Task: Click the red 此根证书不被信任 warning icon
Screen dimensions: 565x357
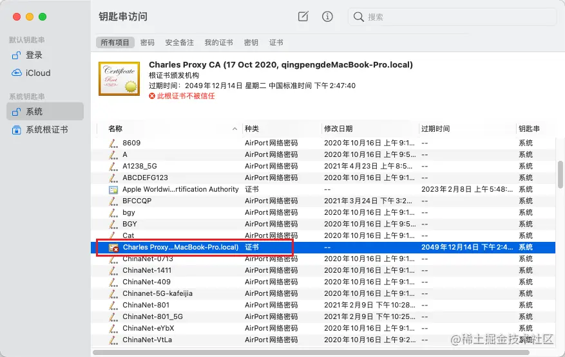Action: point(152,96)
